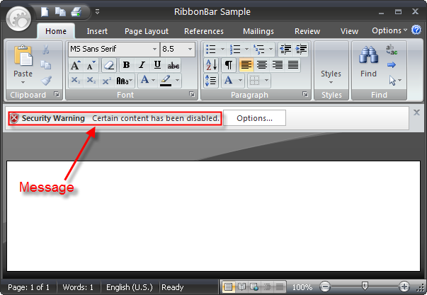Open the ribbon Options menu
The width and height of the screenshot is (427, 295).
pyautogui.click(x=389, y=30)
